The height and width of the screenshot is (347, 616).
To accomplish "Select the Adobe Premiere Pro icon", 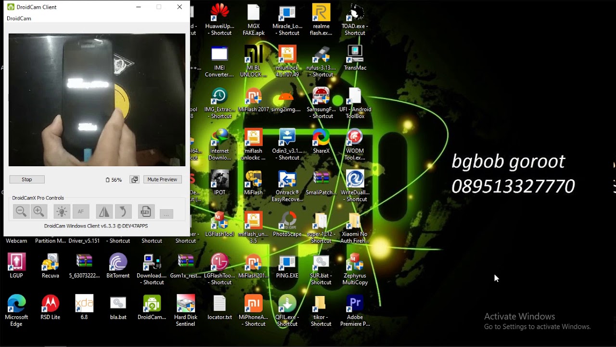I will [355, 310].
